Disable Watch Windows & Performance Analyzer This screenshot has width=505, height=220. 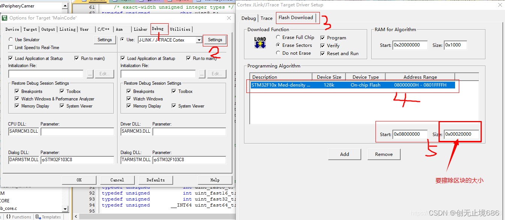point(17,99)
